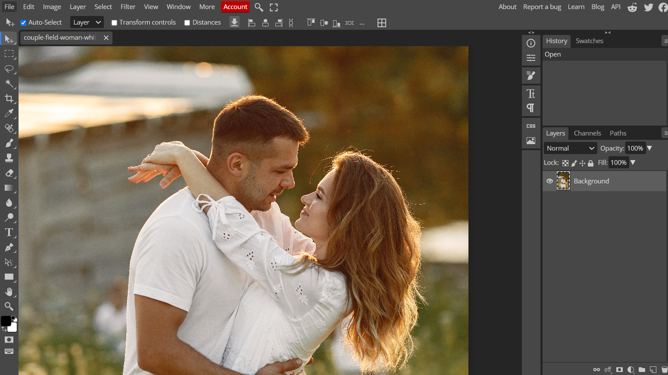Choose the Pen tool
668x375 pixels.
click(9, 247)
